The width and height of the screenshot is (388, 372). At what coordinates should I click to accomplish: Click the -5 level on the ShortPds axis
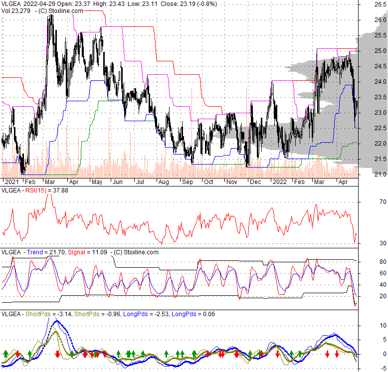[x=383, y=369]
